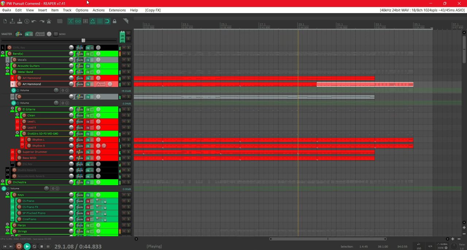Click the Undo arrow in the toolbar
The image size is (467, 250).
coord(34,22)
